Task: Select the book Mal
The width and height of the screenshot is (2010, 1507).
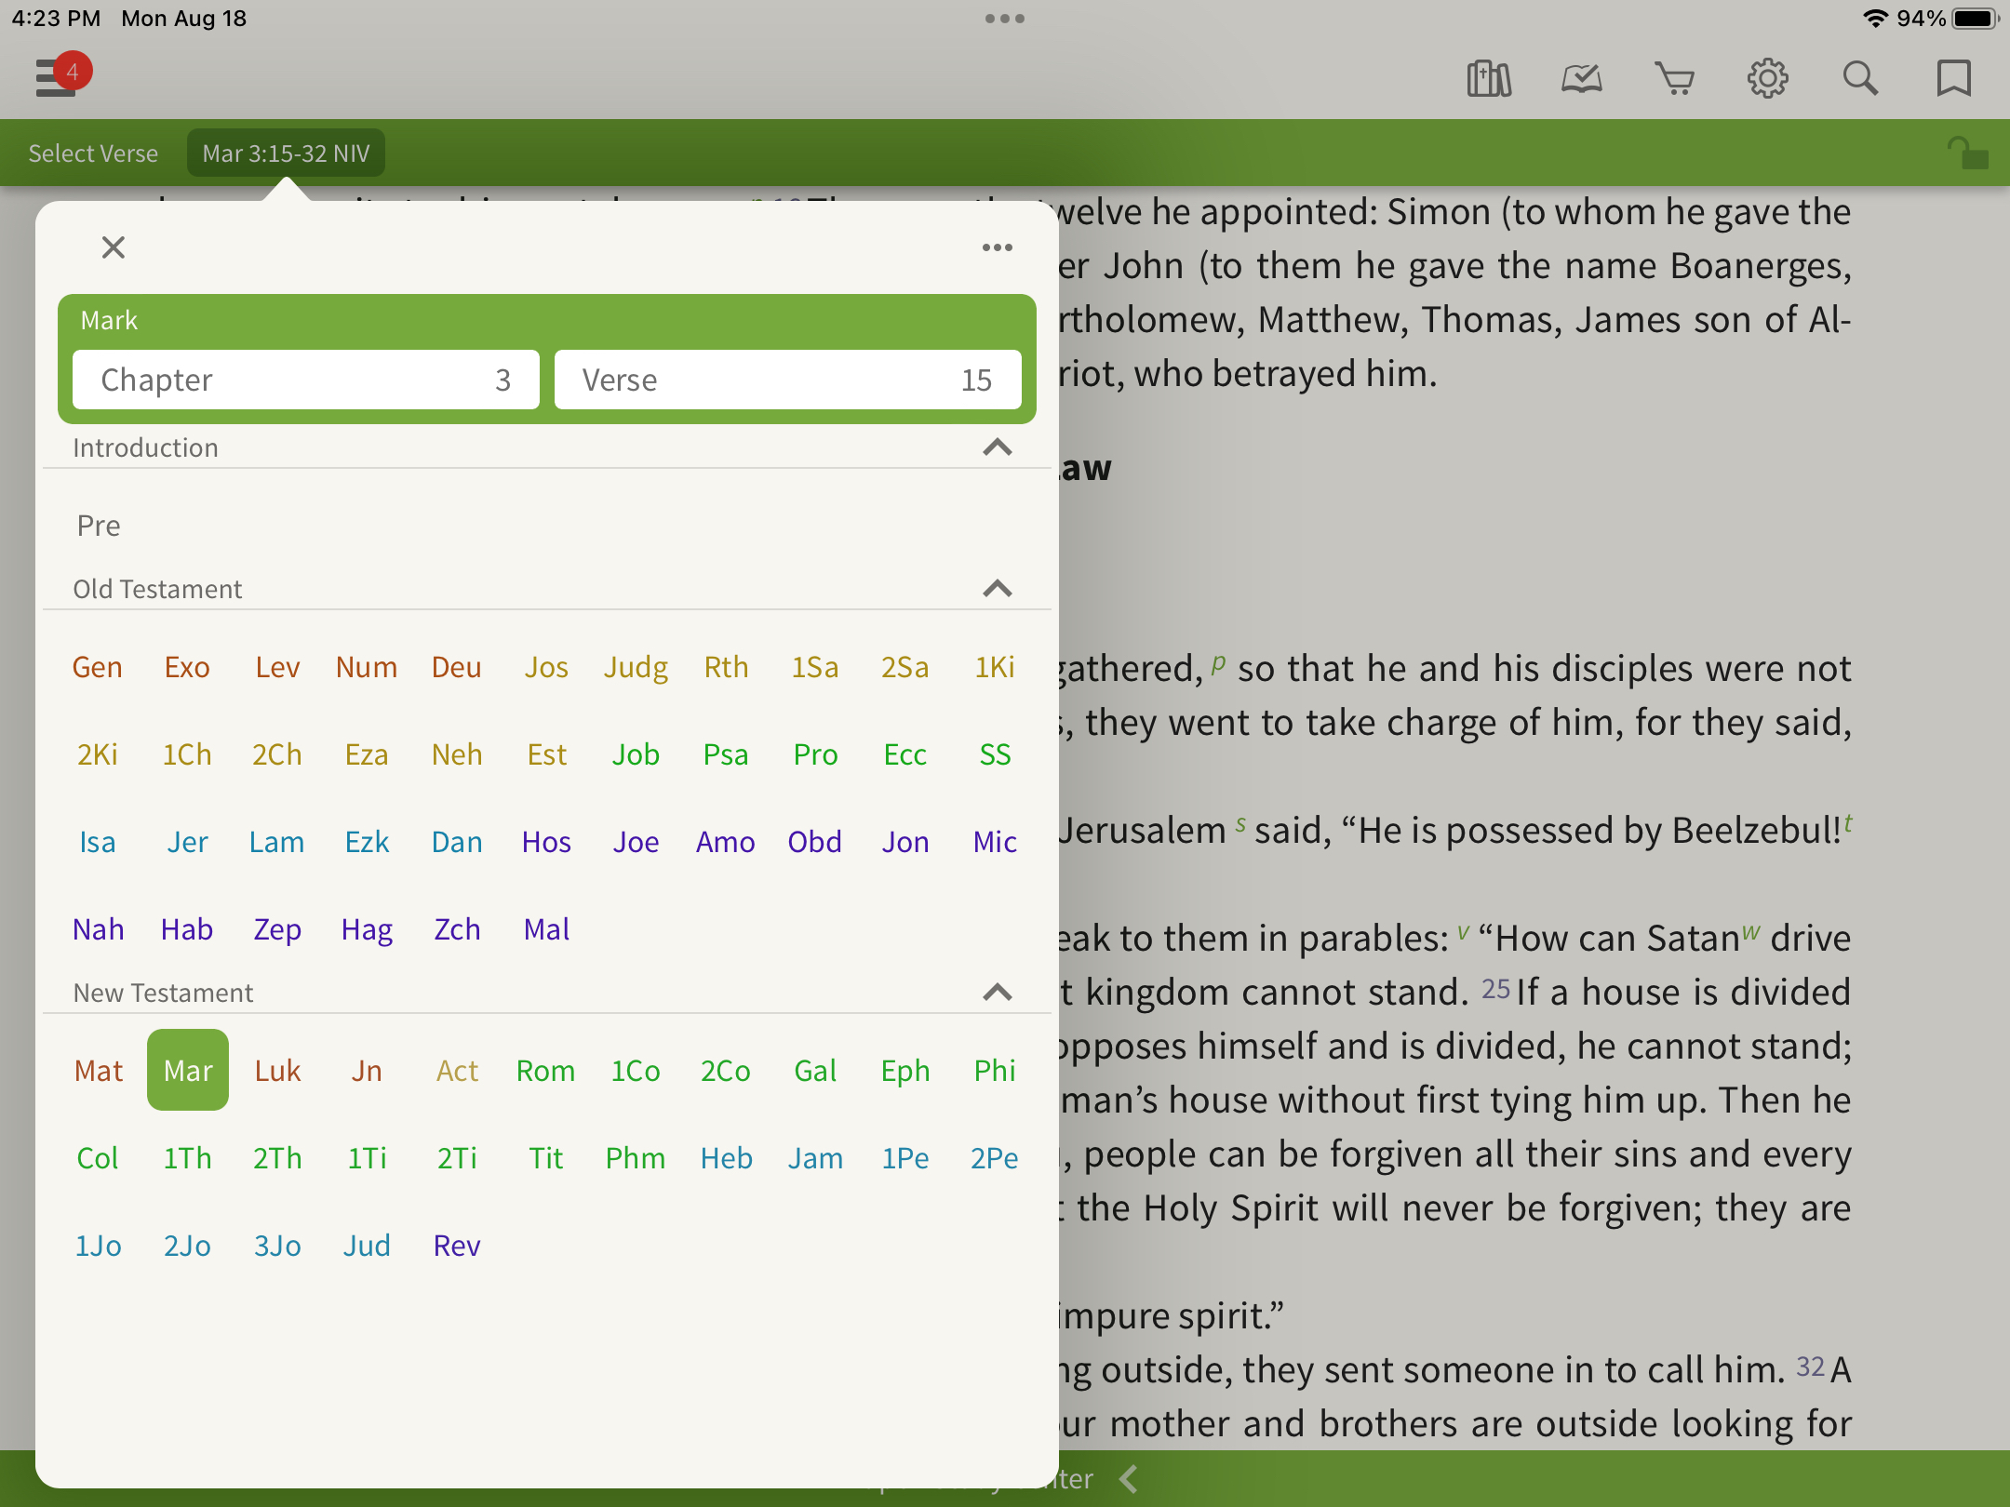Action: (x=546, y=929)
